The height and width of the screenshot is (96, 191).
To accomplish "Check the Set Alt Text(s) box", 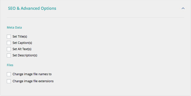I will [x=9, y=49].
